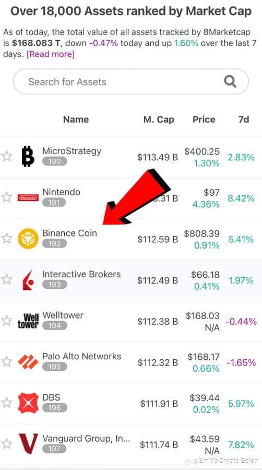
Task: Open the Read more link
Action: (51, 54)
